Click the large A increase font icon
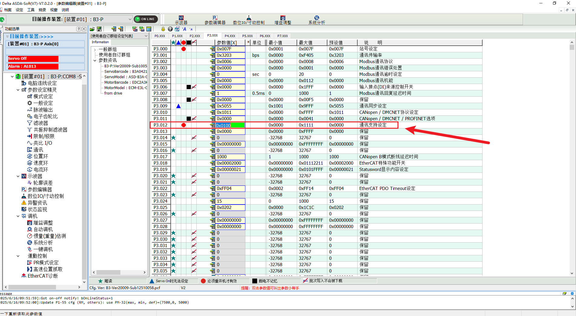Screen dimensions: 576x316 tap(184, 29)
